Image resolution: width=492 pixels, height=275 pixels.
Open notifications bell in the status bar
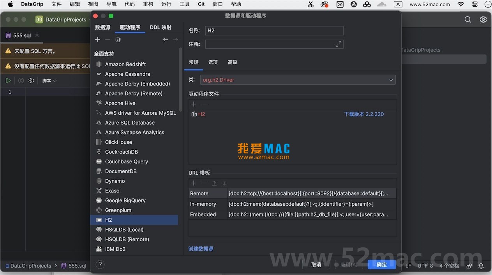point(481,266)
